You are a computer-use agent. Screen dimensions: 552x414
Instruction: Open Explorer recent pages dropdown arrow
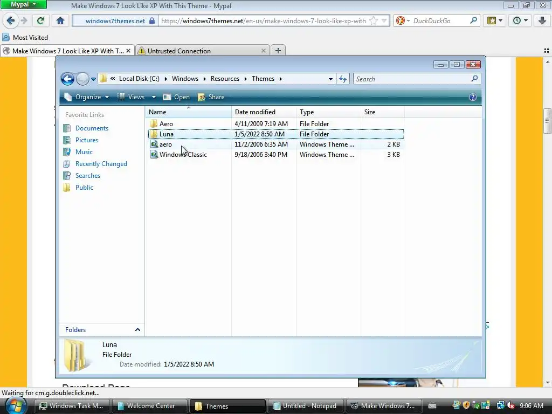click(x=93, y=79)
